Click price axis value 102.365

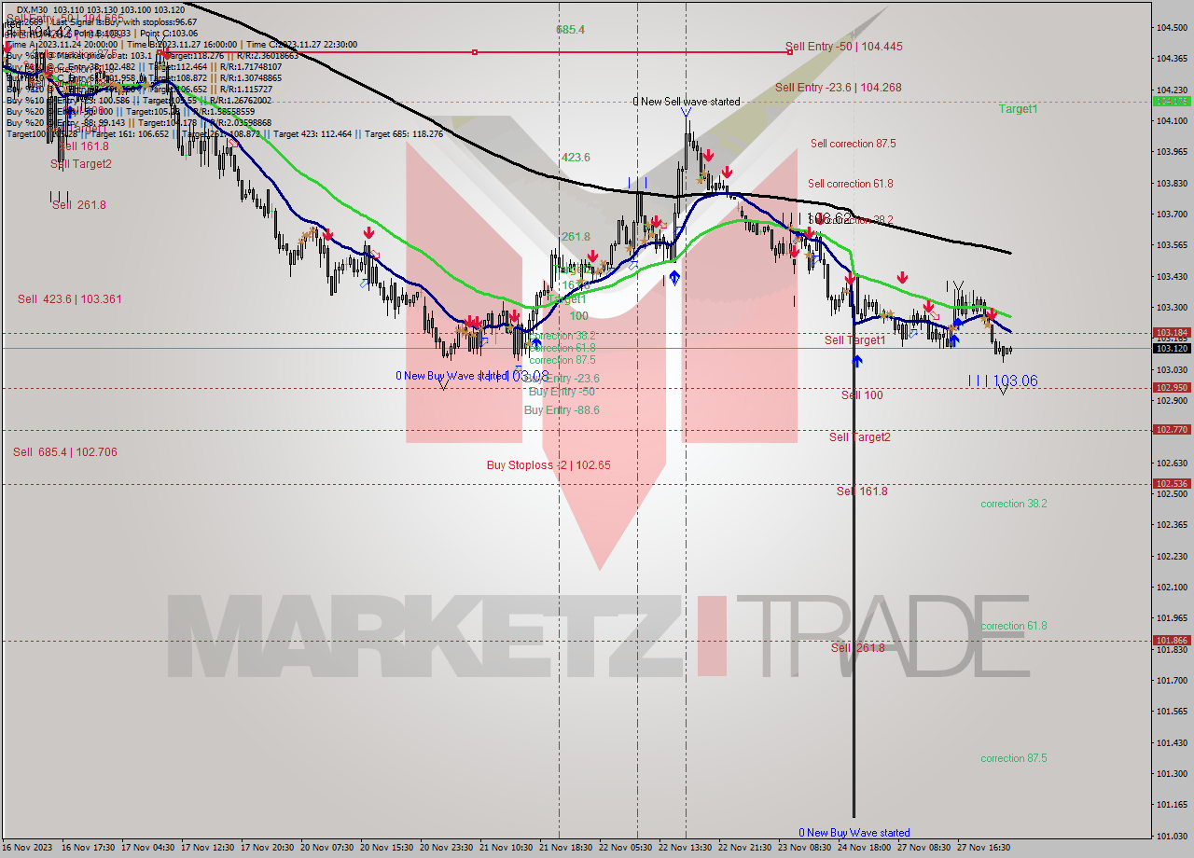click(x=1172, y=525)
